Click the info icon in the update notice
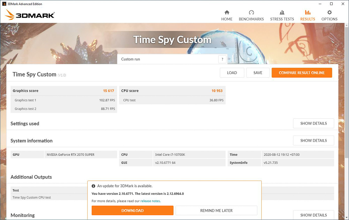 pos(94,186)
